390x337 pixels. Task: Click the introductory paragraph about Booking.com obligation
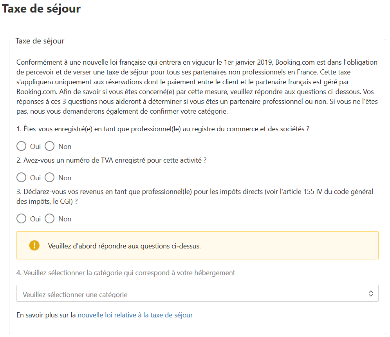[197, 87]
